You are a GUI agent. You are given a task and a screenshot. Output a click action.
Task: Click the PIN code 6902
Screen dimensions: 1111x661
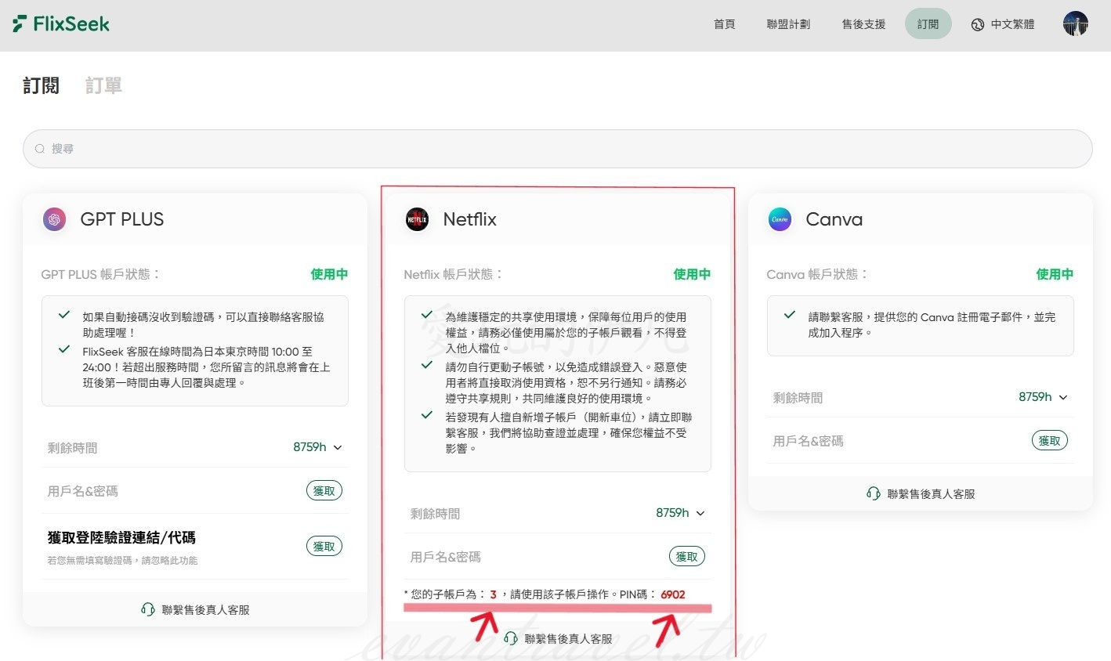click(673, 594)
